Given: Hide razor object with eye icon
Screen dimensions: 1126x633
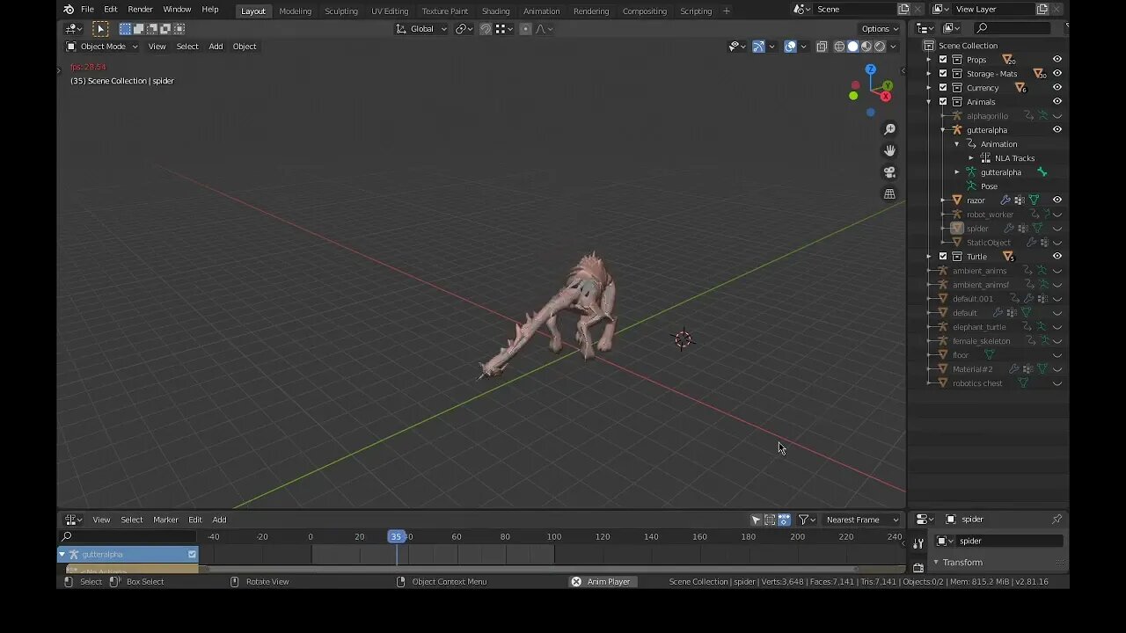Looking at the screenshot, I should (1057, 200).
